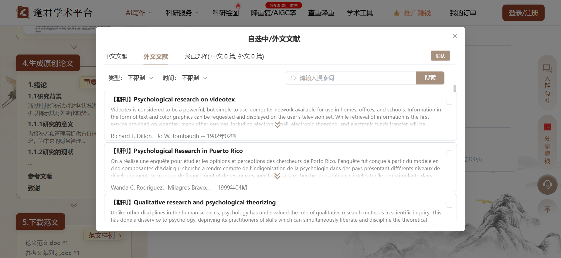
Task: Click outline item 1.绪论
Action: tap(38, 85)
